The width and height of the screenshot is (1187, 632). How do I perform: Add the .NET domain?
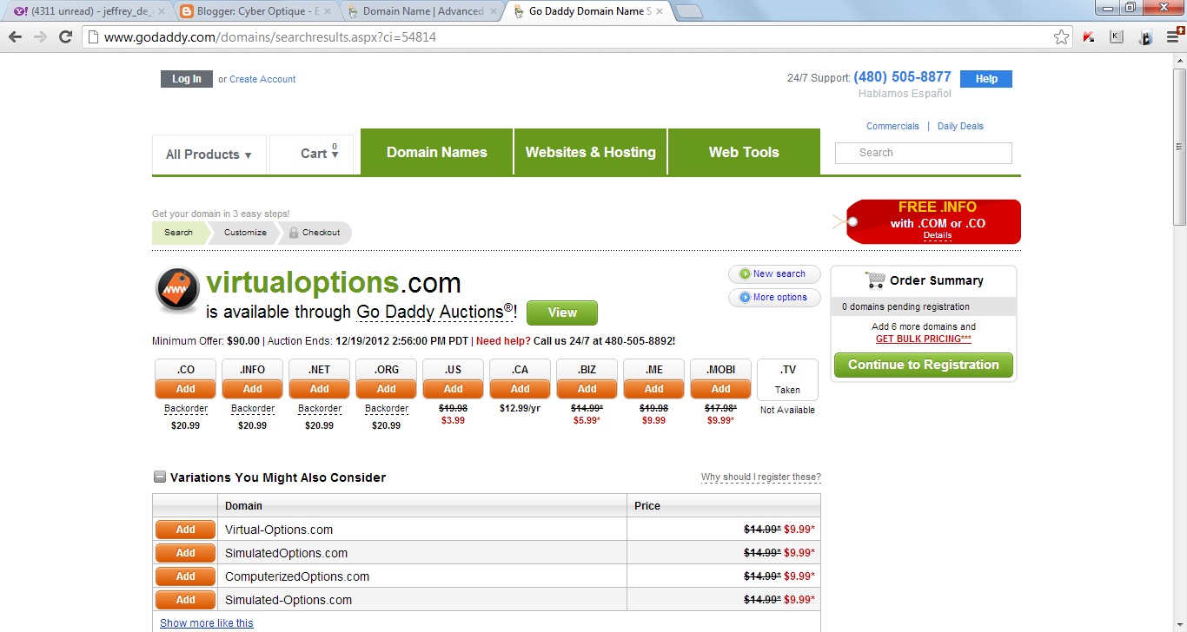[x=320, y=389]
